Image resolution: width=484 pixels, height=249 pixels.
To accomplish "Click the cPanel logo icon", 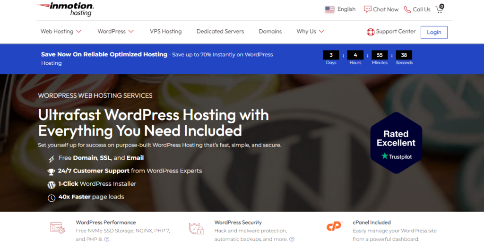I will (x=335, y=226).
